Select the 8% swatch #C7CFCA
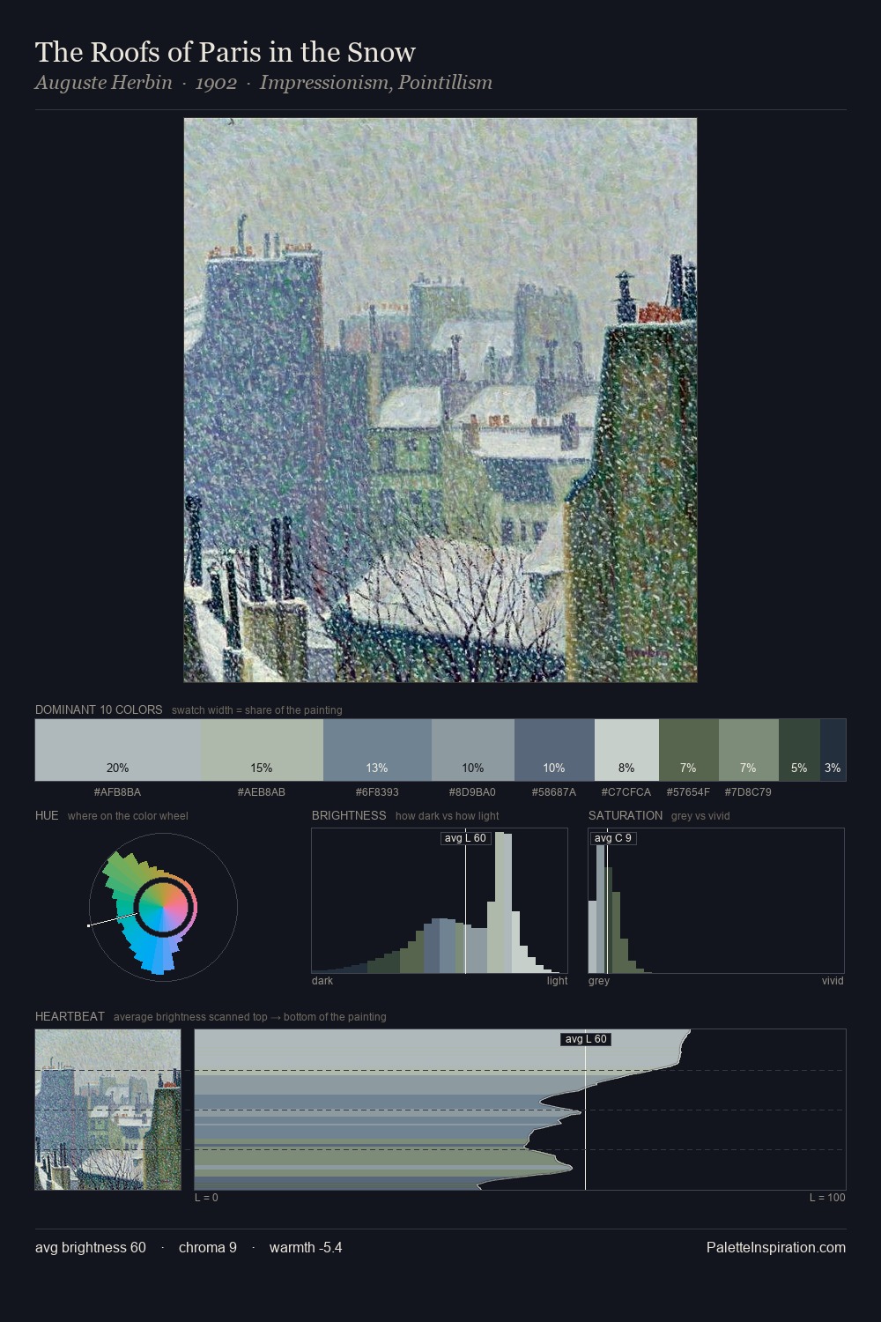Viewport: 881px width, 1322px height. (626, 750)
